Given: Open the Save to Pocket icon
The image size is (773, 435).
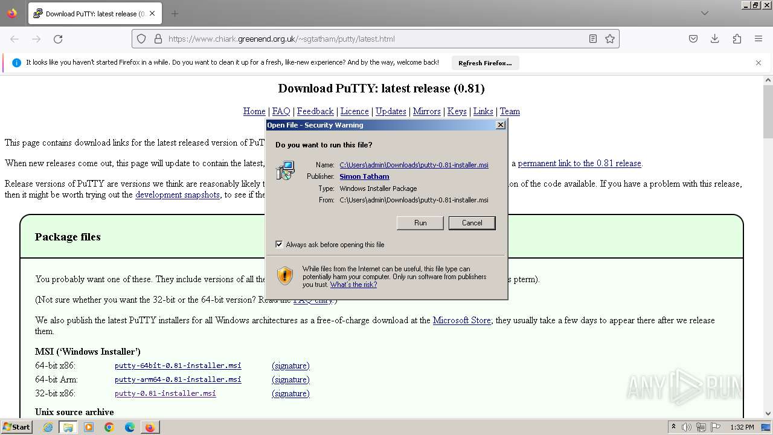Looking at the screenshot, I should [693, 39].
